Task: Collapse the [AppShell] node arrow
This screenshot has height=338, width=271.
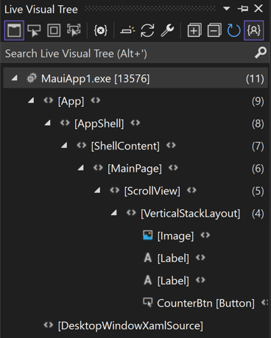Action: click(47, 123)
